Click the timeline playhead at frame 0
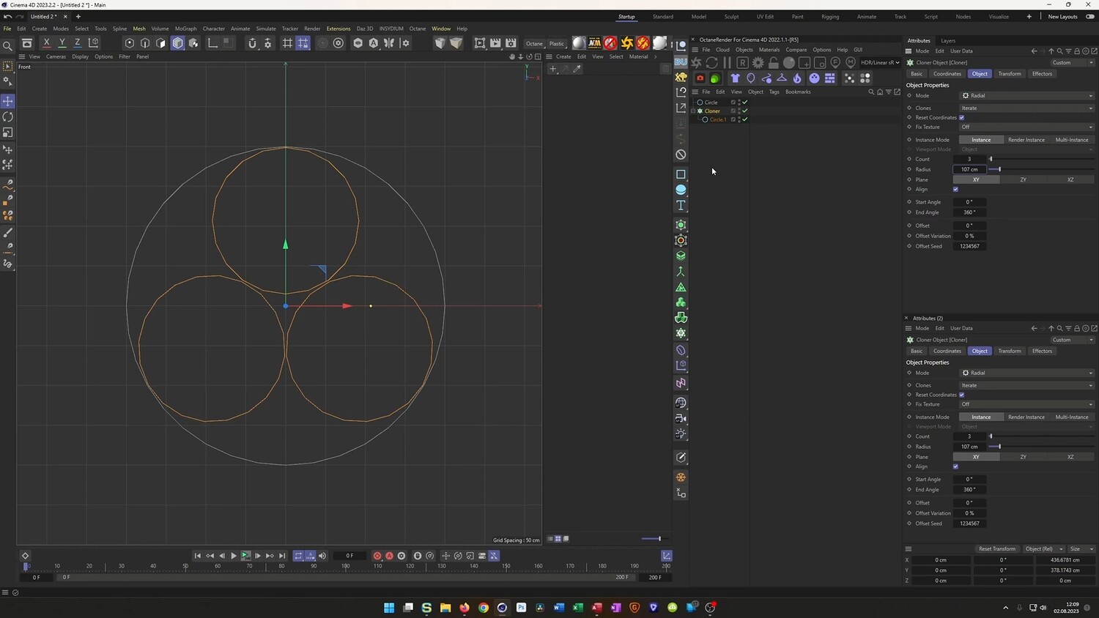 tap(26, 566)
